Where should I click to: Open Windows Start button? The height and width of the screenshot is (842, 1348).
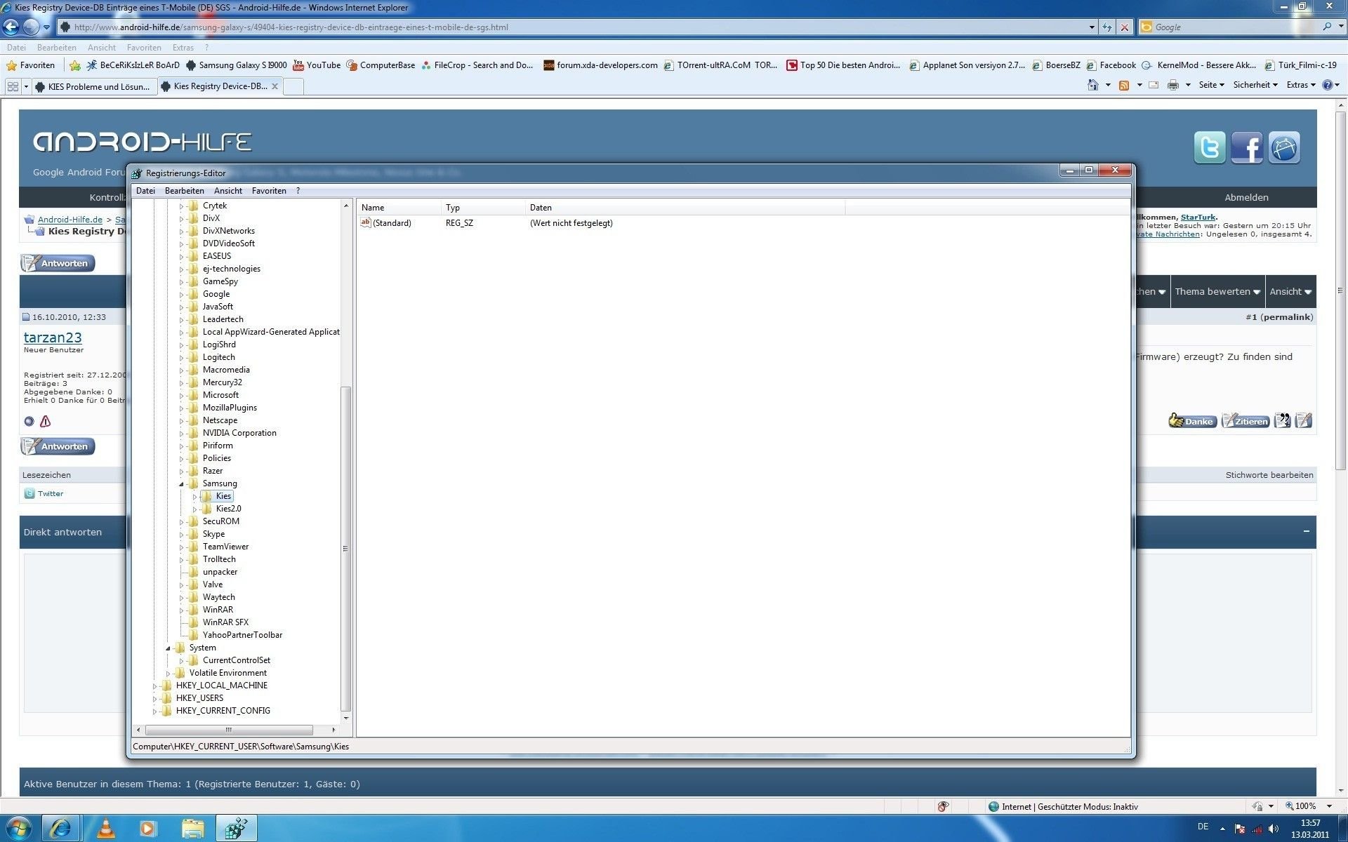[18, 829]
